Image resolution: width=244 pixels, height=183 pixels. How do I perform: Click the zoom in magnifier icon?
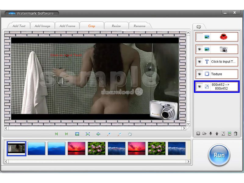click(x=108, y=134)
